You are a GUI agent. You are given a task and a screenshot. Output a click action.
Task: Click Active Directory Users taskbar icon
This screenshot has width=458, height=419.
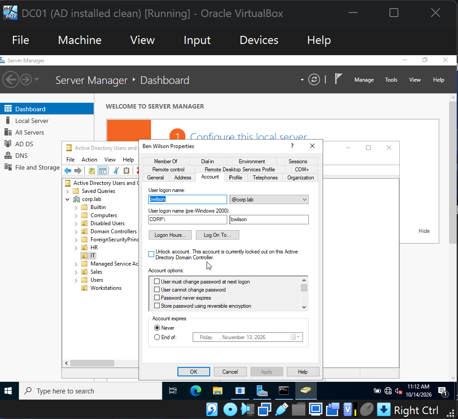[x=306, y=391]
